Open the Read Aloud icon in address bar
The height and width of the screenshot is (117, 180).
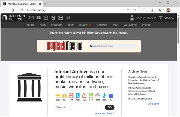(x=128, y=10)
